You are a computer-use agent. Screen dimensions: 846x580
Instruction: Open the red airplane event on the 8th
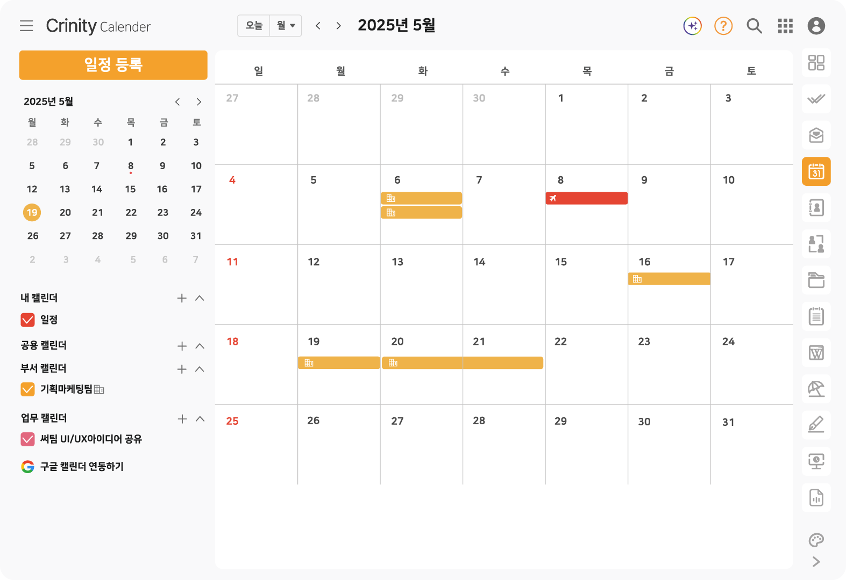click(x=587, y=198)
